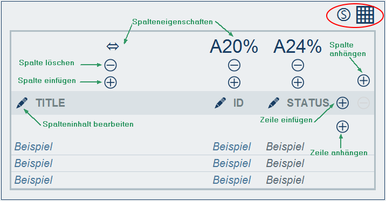
Task: Select the TITLE column header text
Action: tap(50, 103)
